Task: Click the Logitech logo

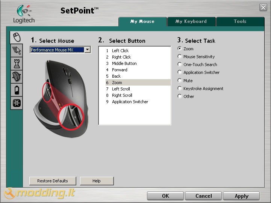Action: click(24, 14)
